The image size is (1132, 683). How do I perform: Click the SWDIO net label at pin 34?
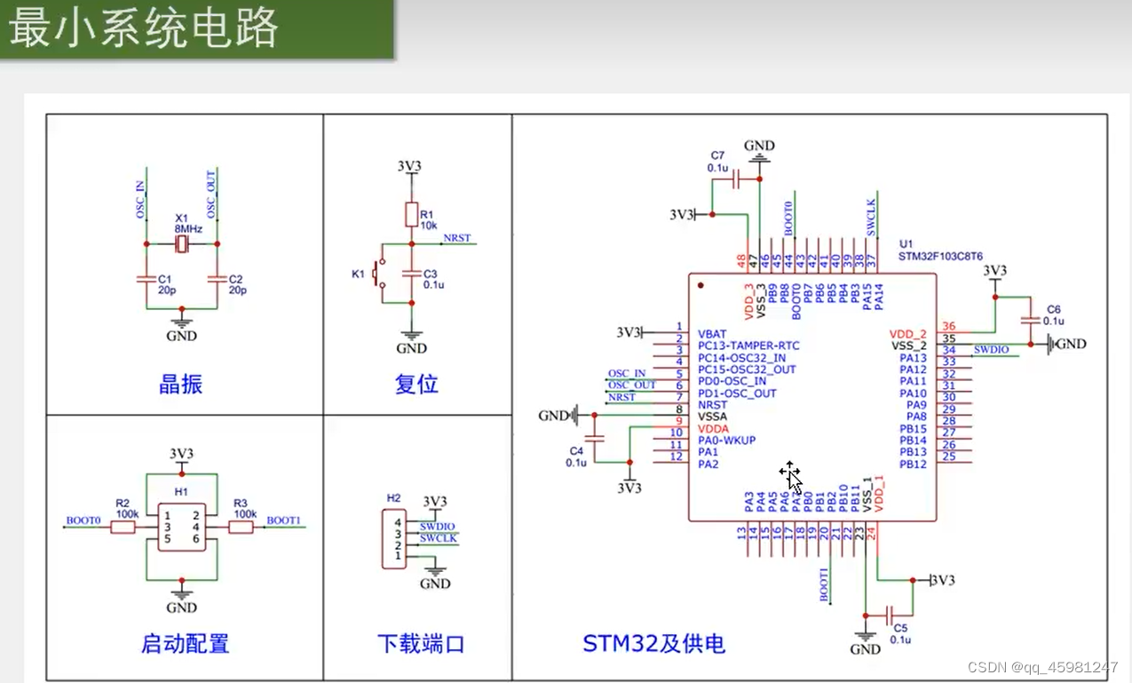(x=991, y=350)
